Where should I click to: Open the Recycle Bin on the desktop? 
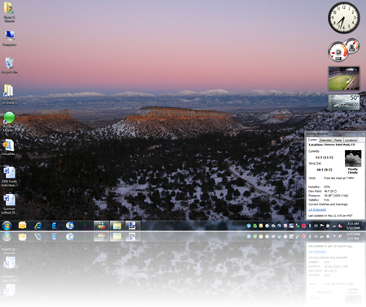click(9, 65)
